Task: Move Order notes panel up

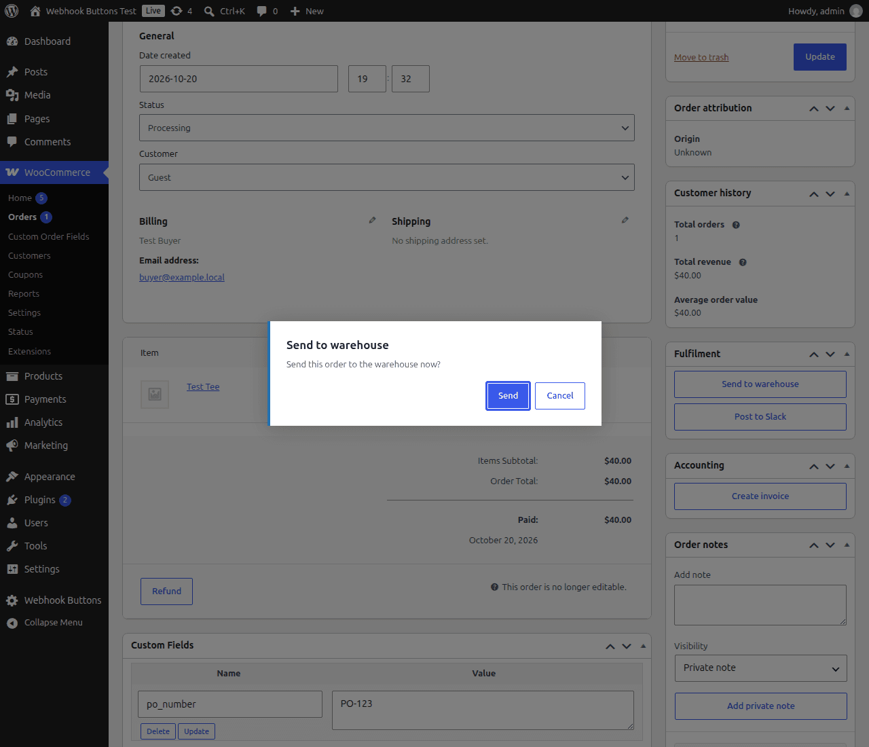Action: point(814,545)
